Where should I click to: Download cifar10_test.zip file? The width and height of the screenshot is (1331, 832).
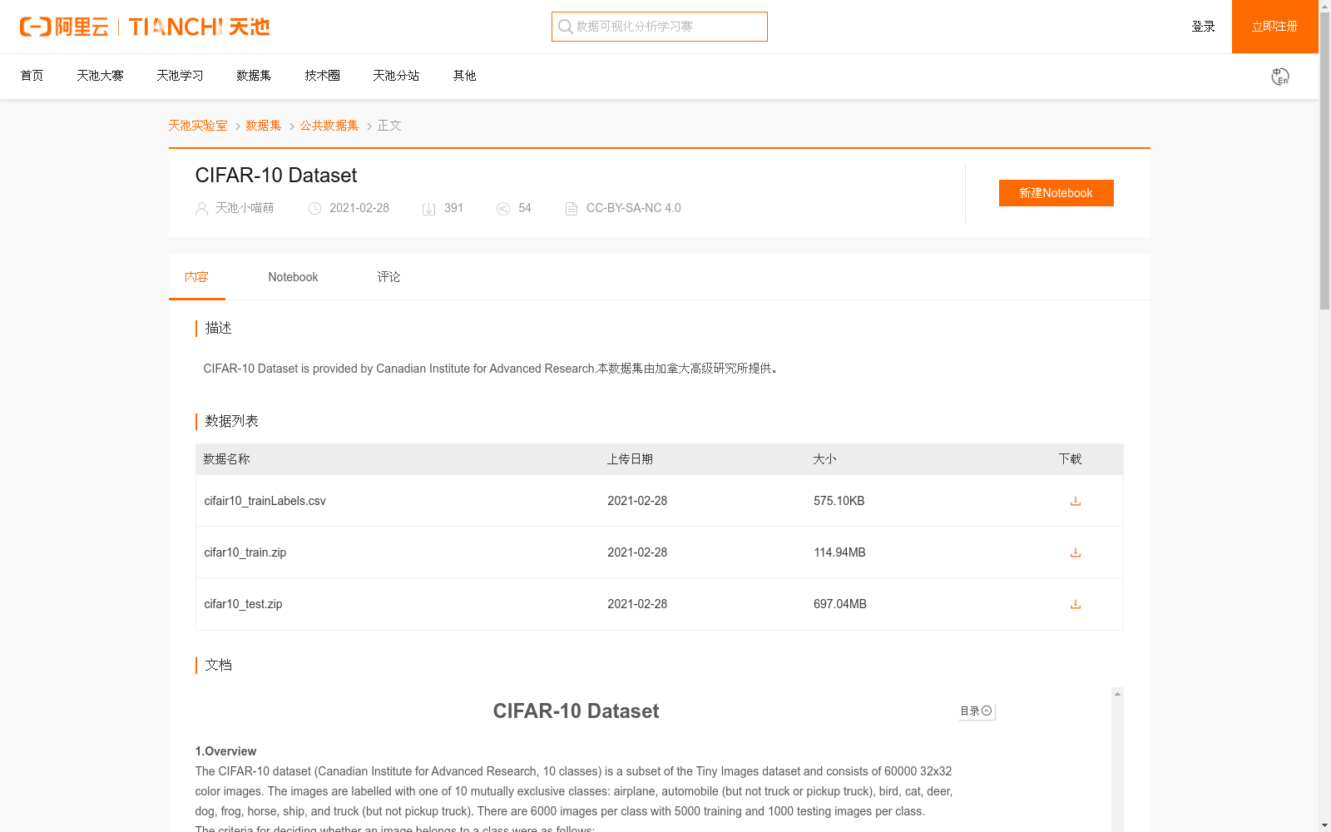[1076, 604]
